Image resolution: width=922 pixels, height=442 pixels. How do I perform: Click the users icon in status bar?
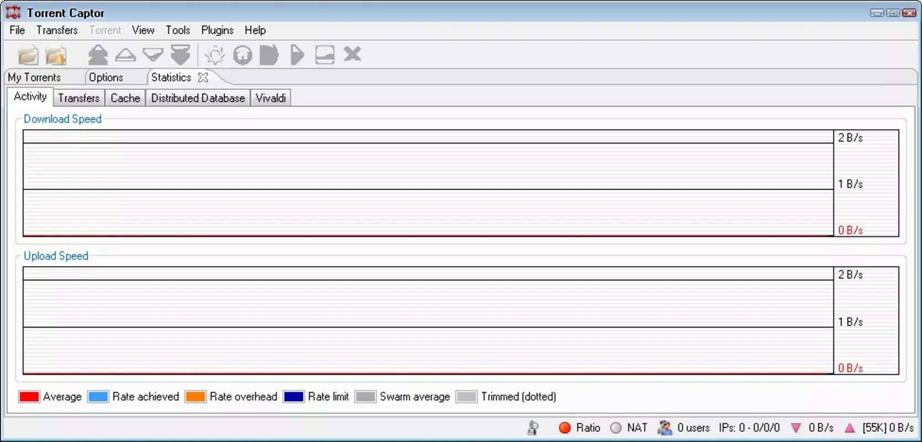664,428
